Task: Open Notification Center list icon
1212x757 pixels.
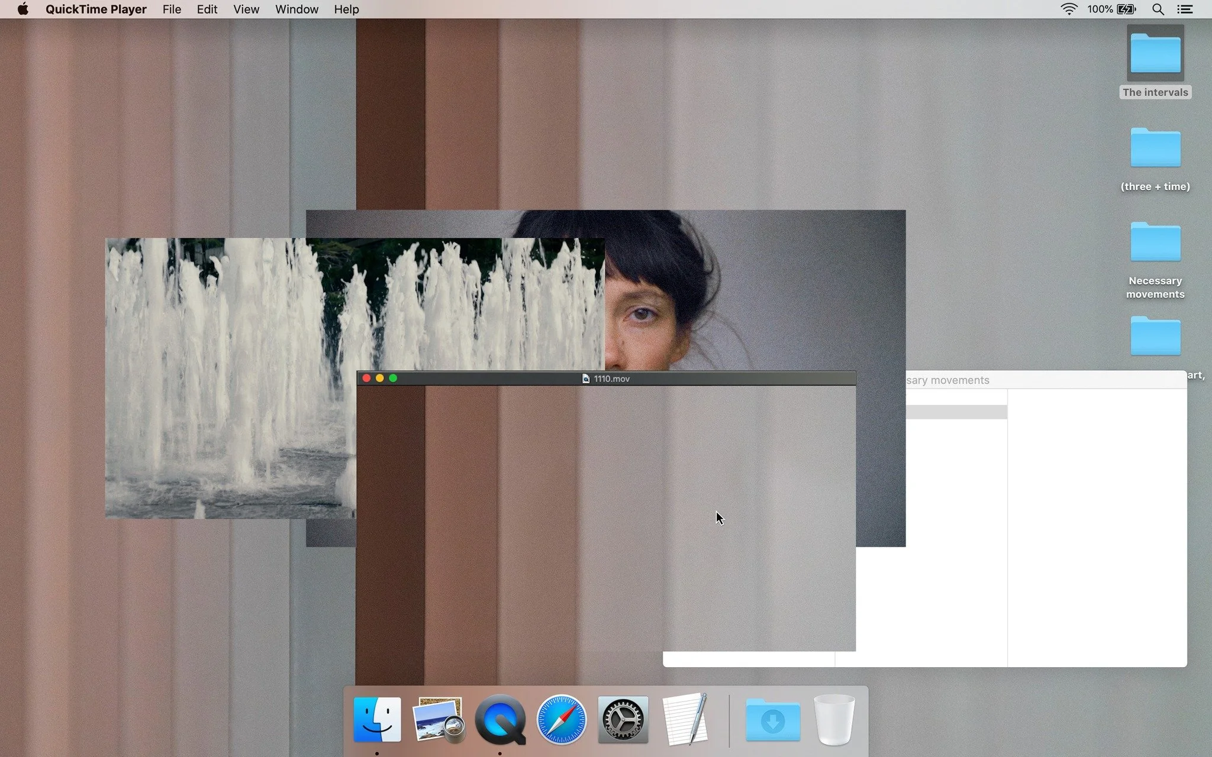Action: point(1185,9)
